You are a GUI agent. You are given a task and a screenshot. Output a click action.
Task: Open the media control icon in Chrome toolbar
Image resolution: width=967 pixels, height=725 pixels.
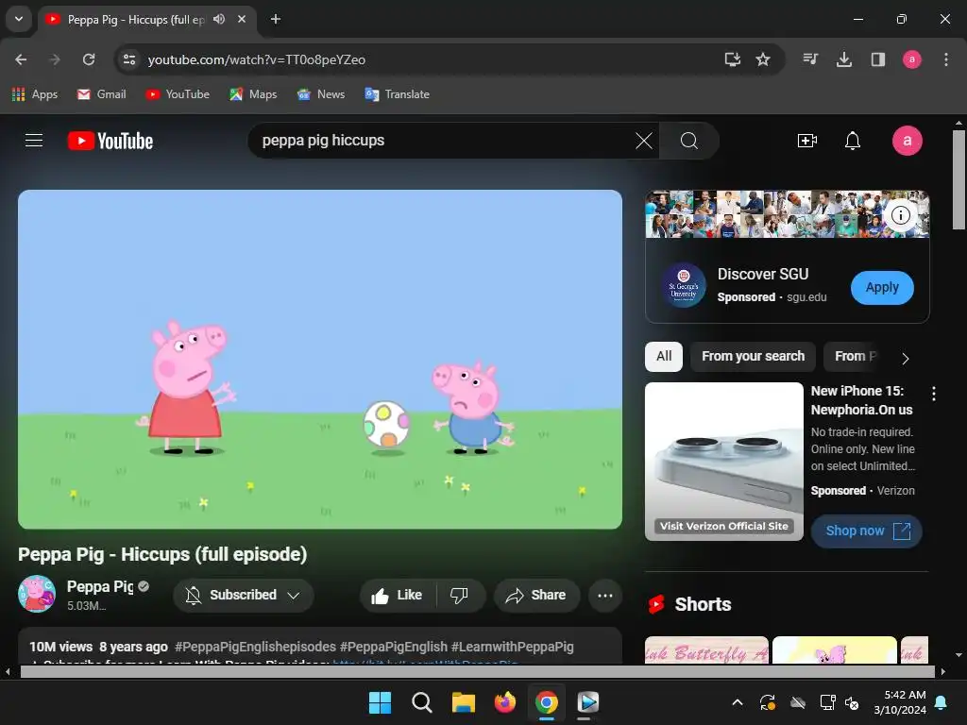(809, 59)
